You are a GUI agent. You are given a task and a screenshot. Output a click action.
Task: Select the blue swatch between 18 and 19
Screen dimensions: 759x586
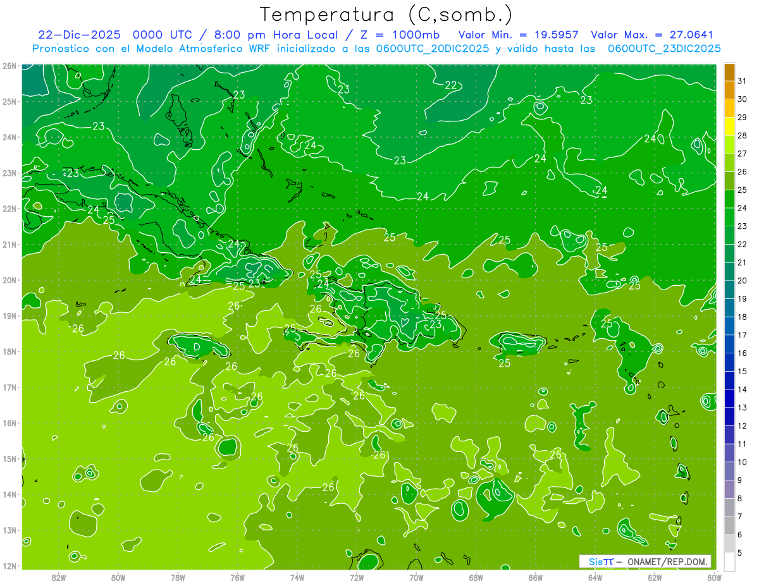point(729,308)
